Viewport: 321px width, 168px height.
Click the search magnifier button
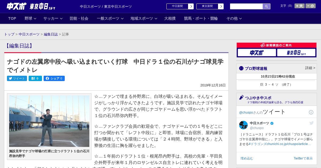pos(266,6)
